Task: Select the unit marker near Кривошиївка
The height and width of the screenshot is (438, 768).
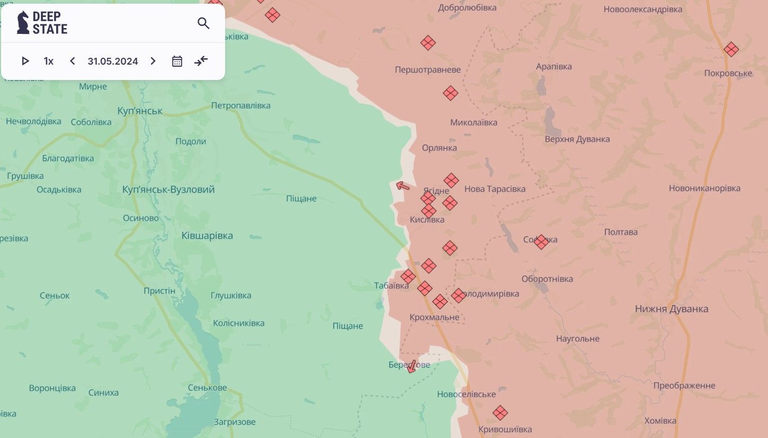Action: [500, 413]
